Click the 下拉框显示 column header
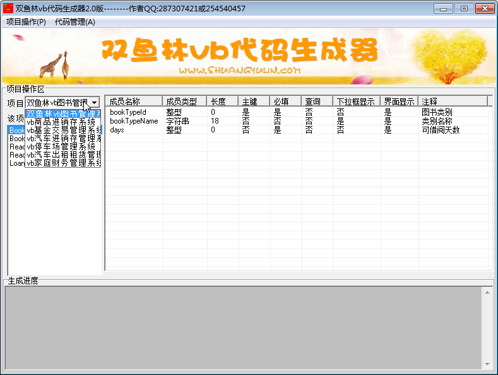 click(x=357, y=101)
